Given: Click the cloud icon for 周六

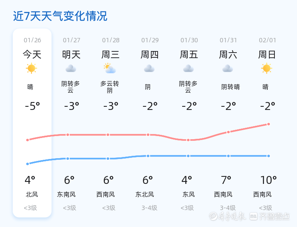Looking at the screenshot, I should pos(228,68).
